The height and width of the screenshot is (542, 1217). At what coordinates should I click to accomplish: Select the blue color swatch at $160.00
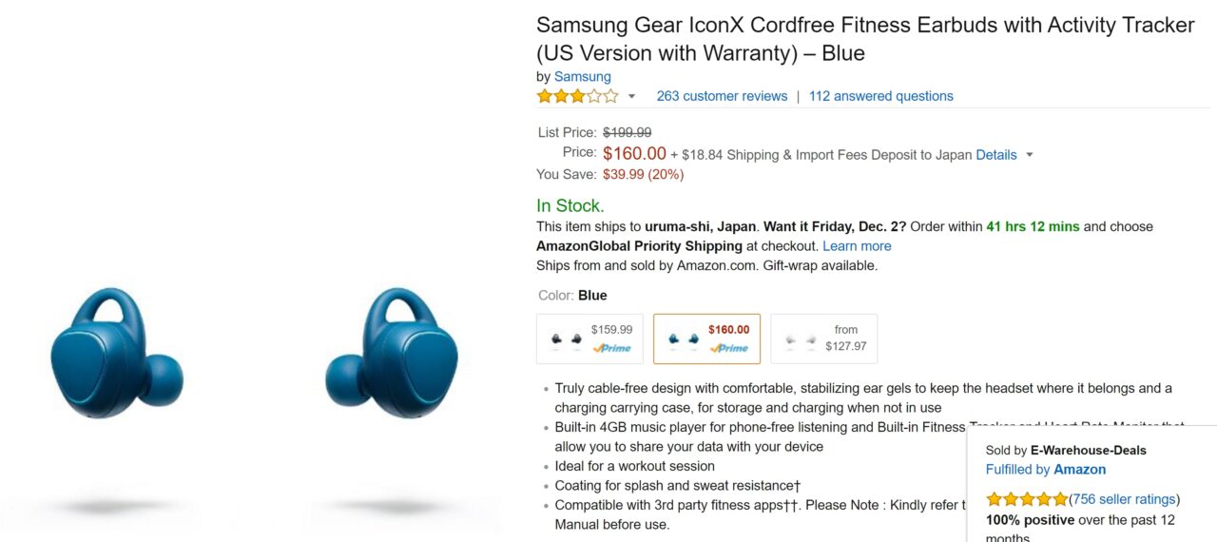click(706, 339)
